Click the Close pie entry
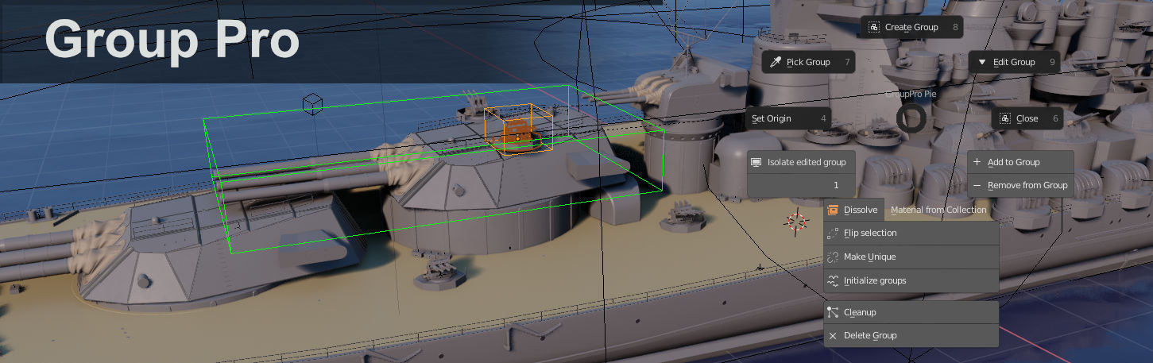Viewport: 1153px width, 363px height. coord(1027,118)
